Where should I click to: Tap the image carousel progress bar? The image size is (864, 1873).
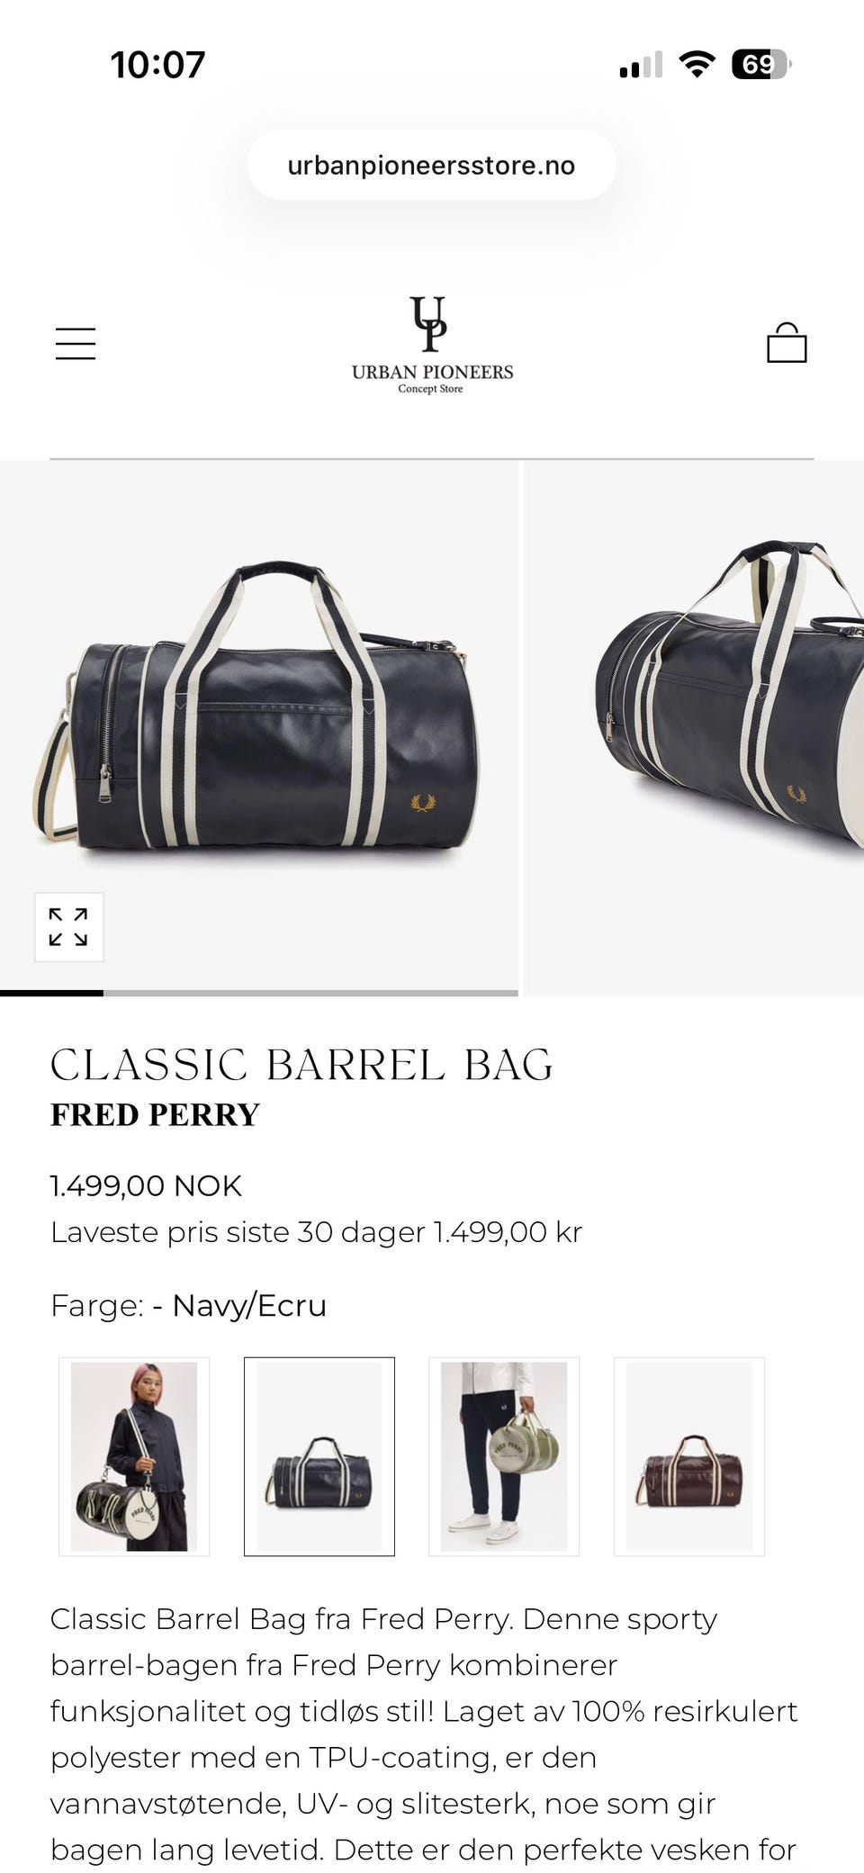(259, 993)
